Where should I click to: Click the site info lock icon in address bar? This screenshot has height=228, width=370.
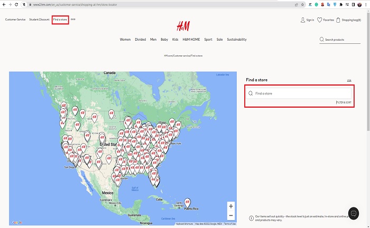click(30, 4)
